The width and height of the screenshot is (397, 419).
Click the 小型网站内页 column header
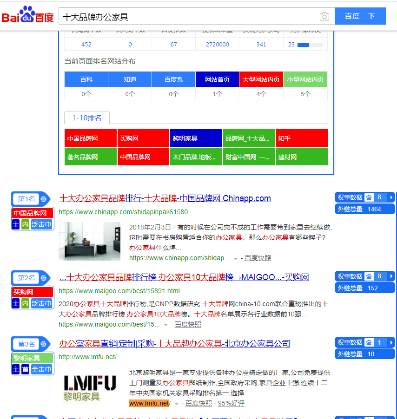[305, 79]
